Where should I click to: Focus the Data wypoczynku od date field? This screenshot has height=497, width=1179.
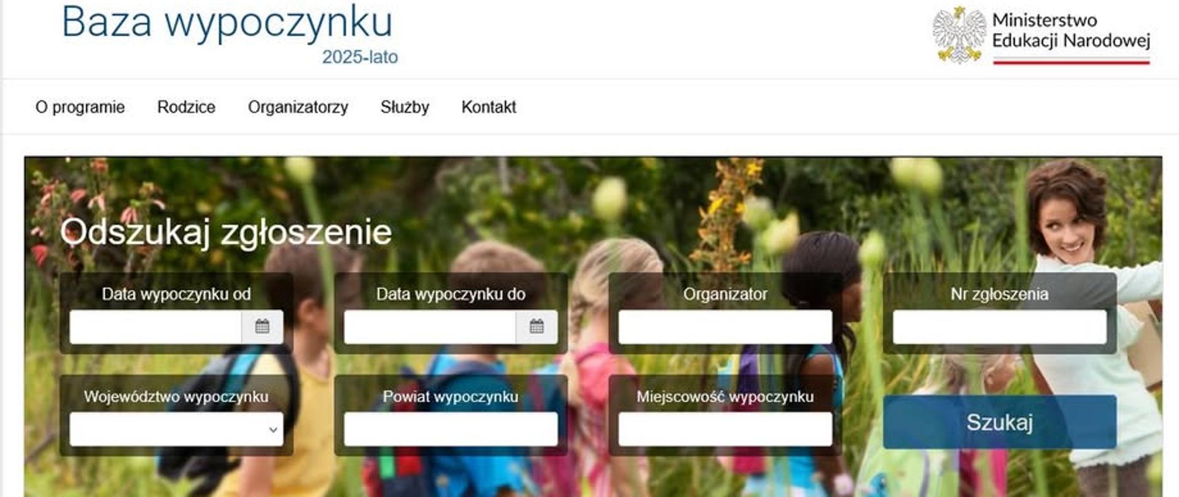[155, 326]
